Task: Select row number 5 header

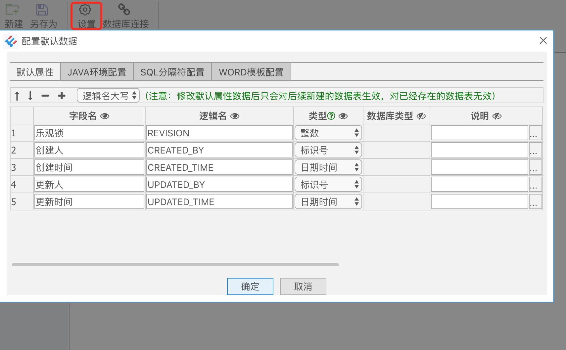Action: [22, 202]
